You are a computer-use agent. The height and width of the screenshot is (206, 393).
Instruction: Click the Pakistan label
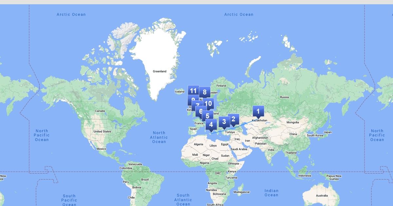click(x=261, y=144)
